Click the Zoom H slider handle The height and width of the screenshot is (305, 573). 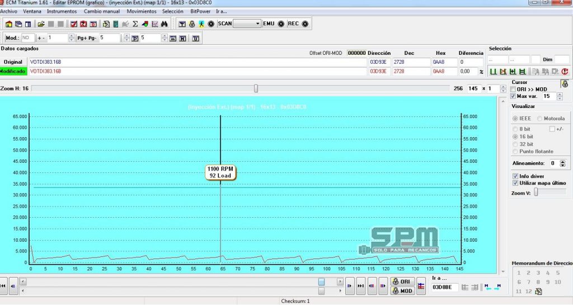(256, 88)
